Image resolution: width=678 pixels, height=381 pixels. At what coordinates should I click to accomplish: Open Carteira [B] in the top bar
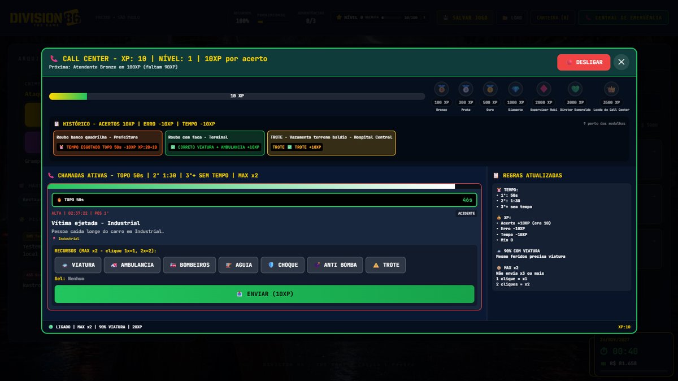point(553,18)
